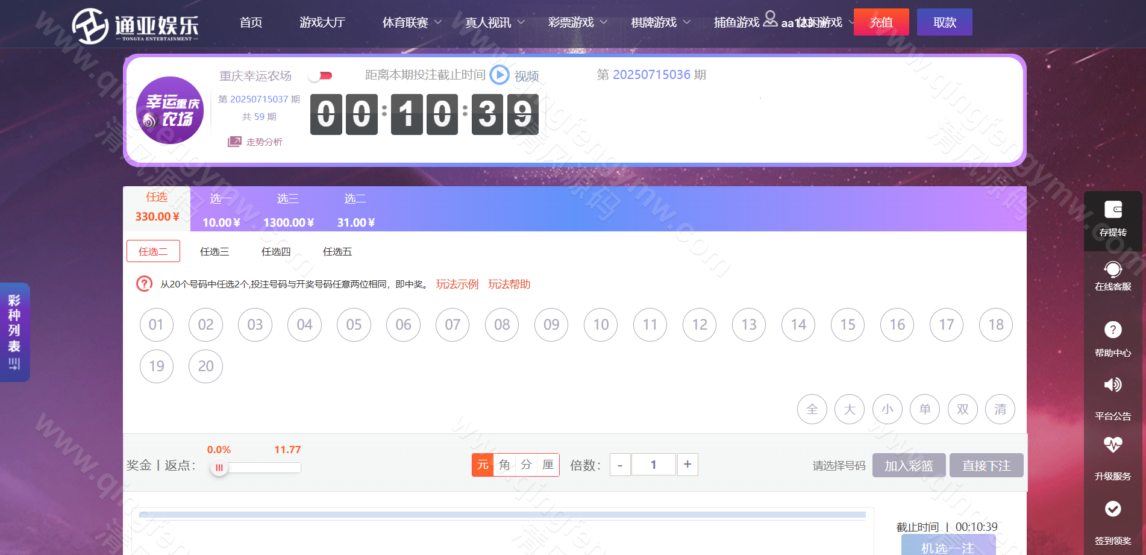Switch to 任选五 sub-tab
Image resolution: width=1146 pixels, height=555 pixels.
337,251
